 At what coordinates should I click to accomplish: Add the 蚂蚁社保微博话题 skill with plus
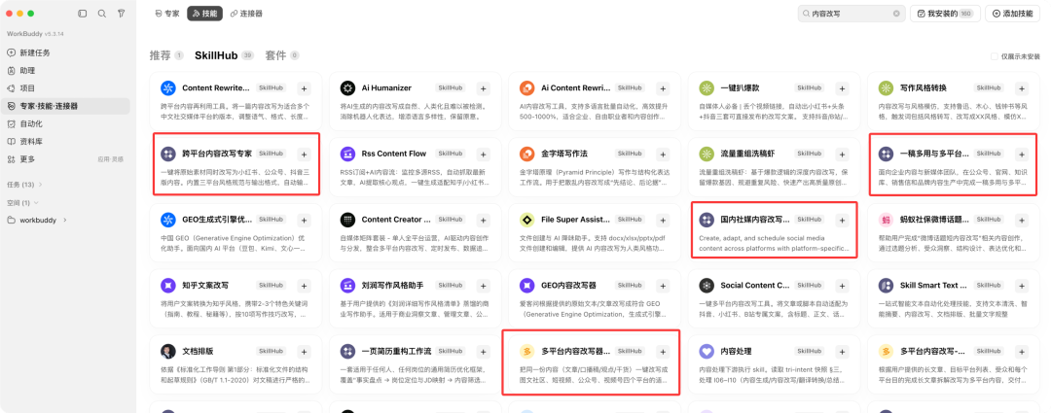tap(1022, 220)
